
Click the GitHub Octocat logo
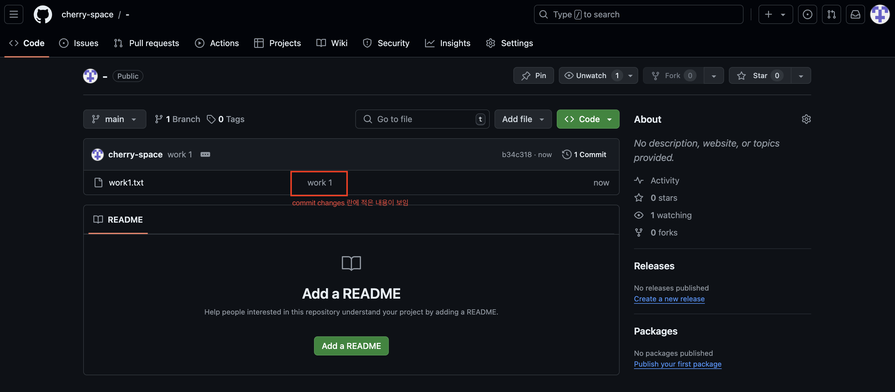(x=43, y=14)
